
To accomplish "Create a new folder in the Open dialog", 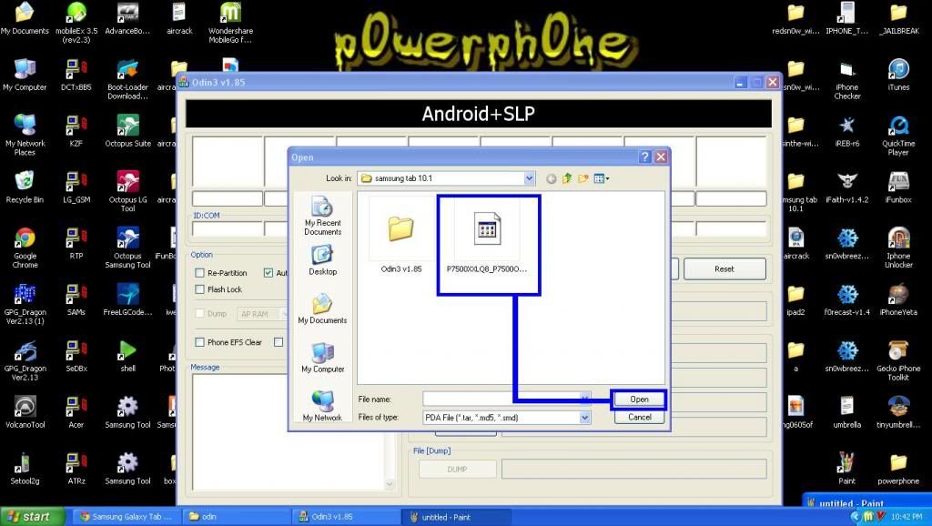I will tap(583, 178).
